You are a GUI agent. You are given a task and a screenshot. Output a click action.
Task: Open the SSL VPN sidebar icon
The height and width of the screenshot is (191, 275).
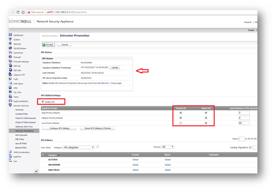pyautogui.click(x=10, y=92)
